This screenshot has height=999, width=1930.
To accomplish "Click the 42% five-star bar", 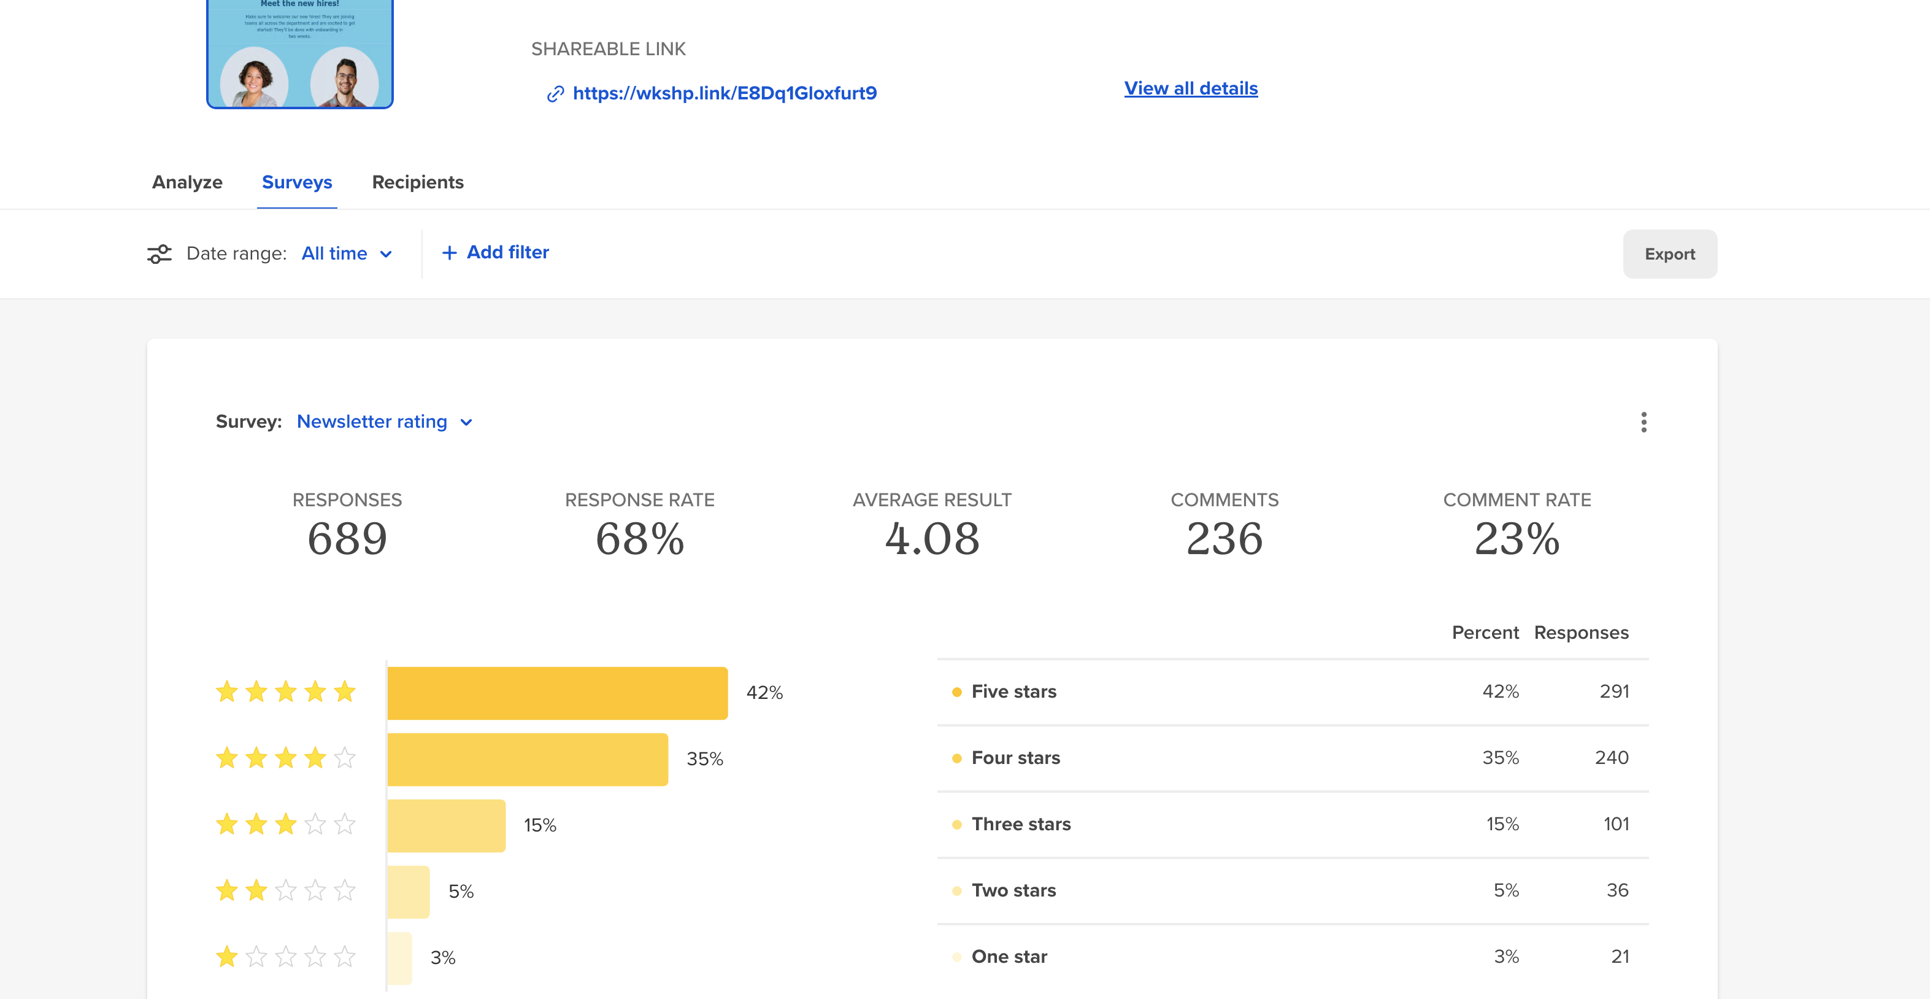I will coord(558,693).
